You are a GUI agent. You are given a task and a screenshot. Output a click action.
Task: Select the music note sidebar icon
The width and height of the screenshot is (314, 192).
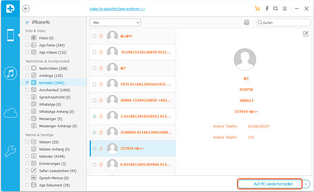pos(10,73)
